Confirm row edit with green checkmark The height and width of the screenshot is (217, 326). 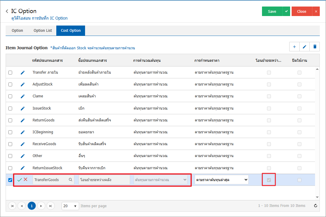coord(20,180)
